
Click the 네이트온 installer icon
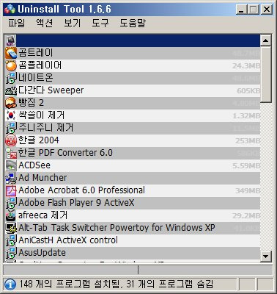pos(11,78)
